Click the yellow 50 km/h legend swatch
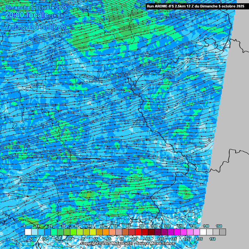The image size is (249, 249). pos(93,232)
